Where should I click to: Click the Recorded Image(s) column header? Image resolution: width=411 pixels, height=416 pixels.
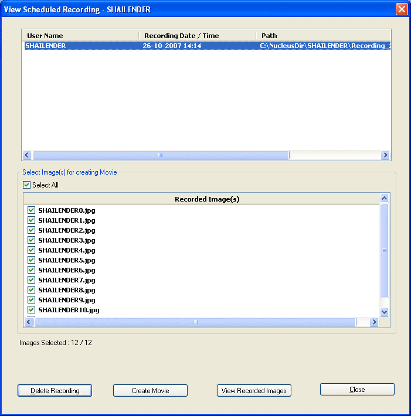click(202, 199)
